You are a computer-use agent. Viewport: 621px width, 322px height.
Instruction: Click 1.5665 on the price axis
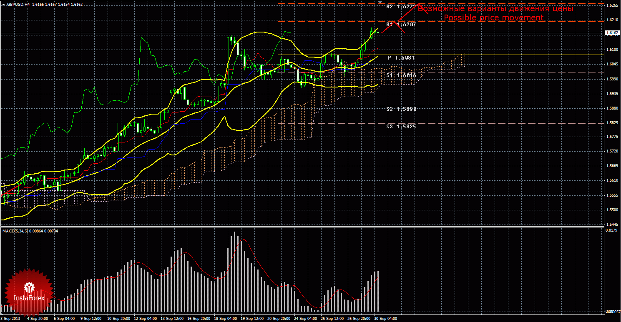[612, 166]
